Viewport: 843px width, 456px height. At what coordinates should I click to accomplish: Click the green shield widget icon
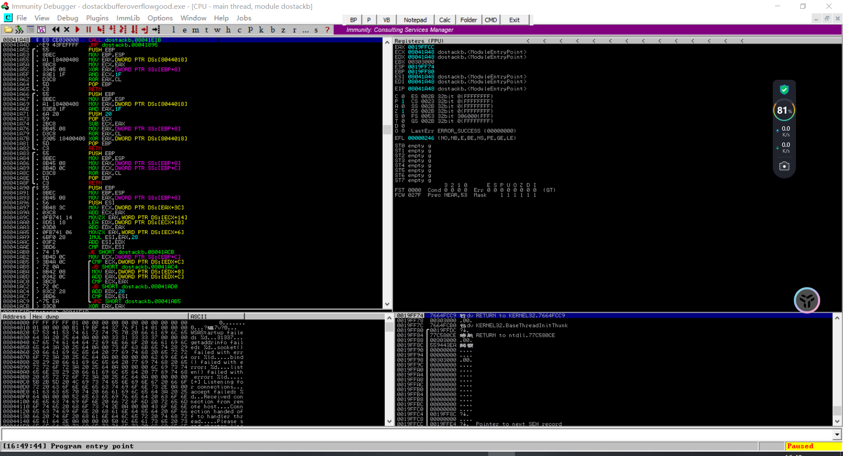[784, 90]
